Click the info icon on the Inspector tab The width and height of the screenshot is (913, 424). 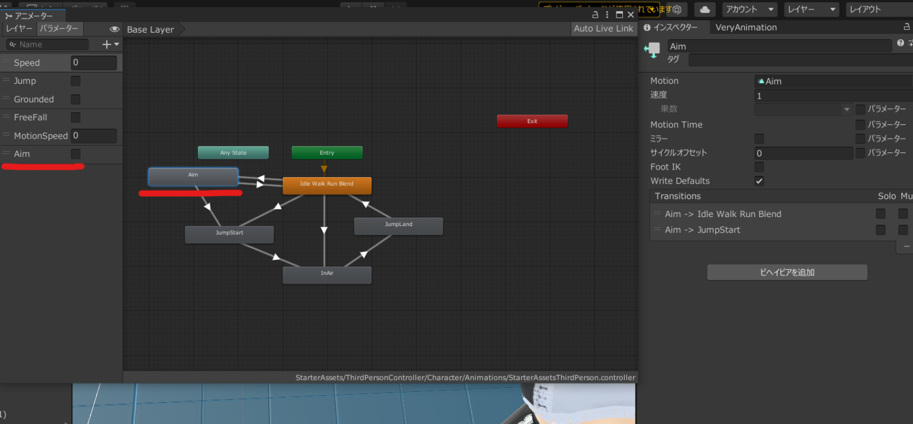(x=647, y=27)
